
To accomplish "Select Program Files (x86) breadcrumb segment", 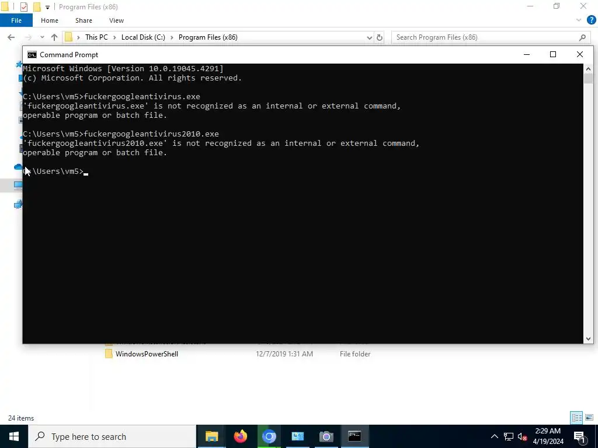I will point(208,37).
